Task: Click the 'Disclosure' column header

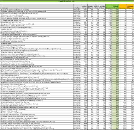Action: [38, 6]
